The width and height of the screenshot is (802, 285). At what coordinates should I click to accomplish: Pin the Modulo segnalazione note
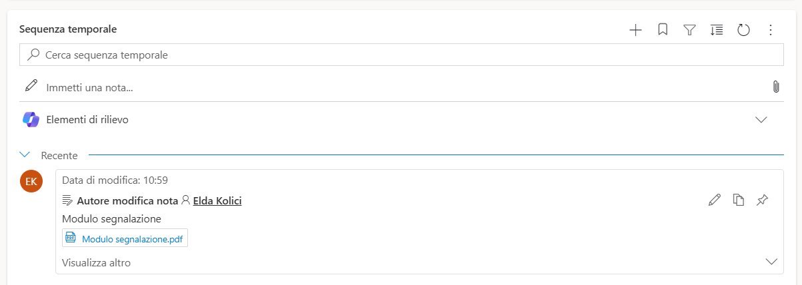tap(762, 200)
